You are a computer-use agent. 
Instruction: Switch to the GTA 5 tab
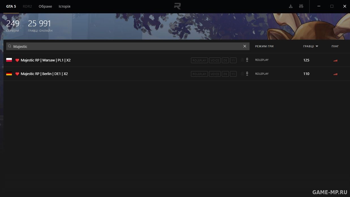[x=11, y=6]
